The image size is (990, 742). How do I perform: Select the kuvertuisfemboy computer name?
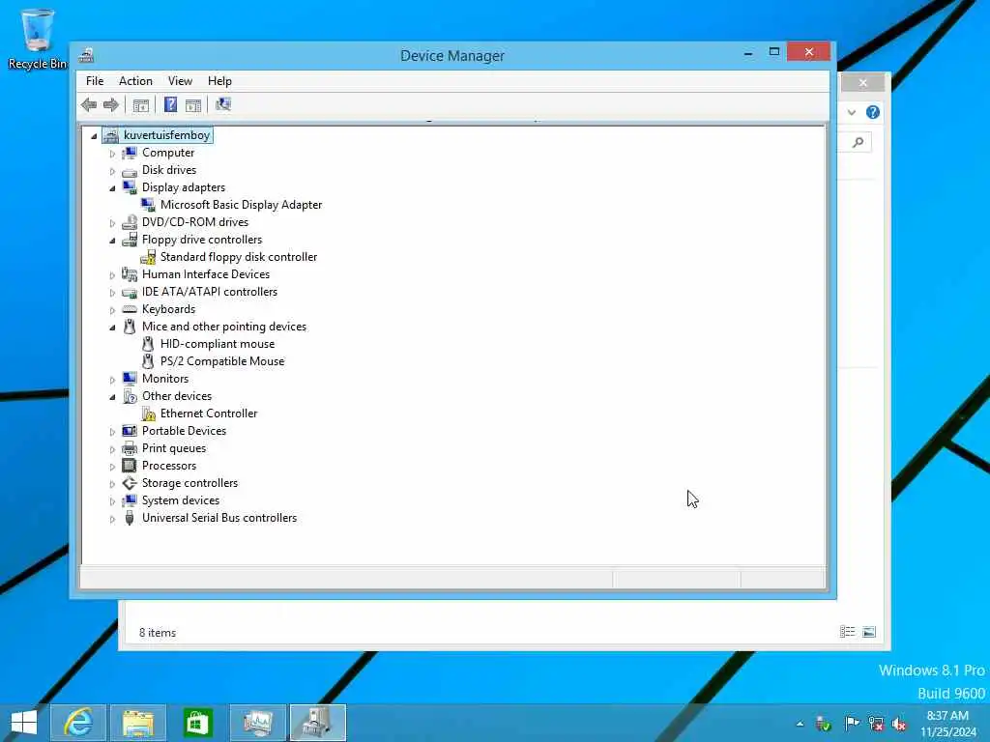coord(166,135)
